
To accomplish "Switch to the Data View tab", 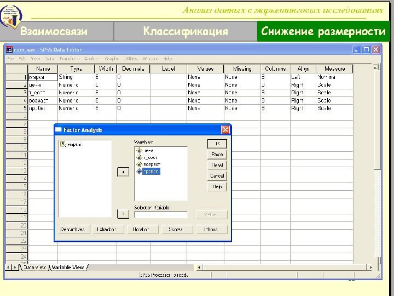I will pyautogui.click(x=34, y=267).
